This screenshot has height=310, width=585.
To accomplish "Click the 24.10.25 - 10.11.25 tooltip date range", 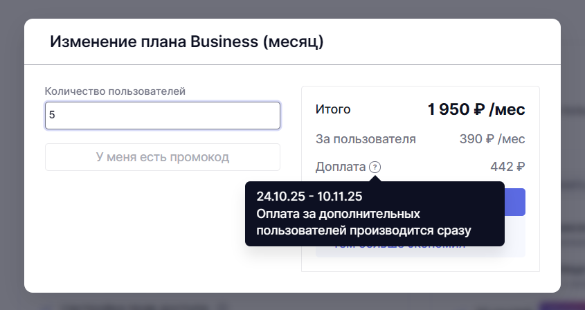I will (x=309, y=196).
